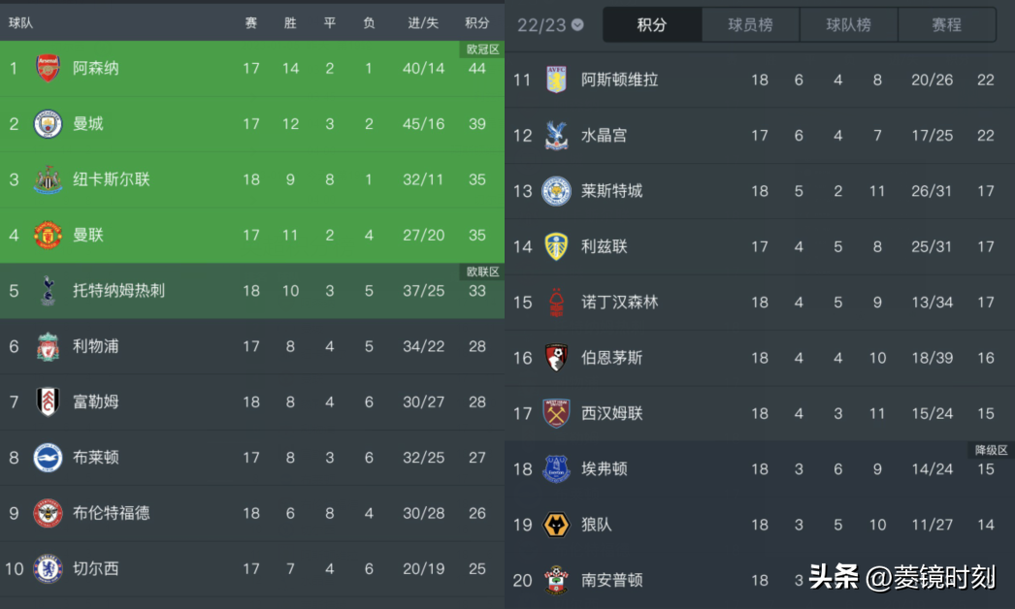Open the 阿斯顿维拉 team name link
Image resolution: width=1015 pixels, height=609 pixels.
(619, 80)
